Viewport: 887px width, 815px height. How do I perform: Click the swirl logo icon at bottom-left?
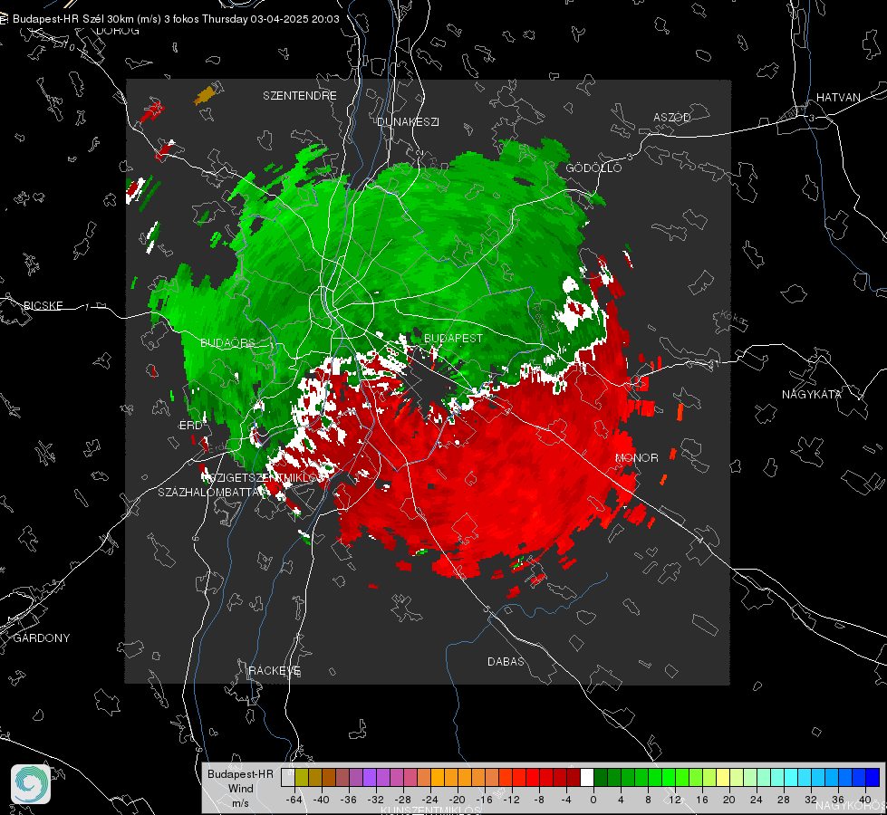coord(31,784)
